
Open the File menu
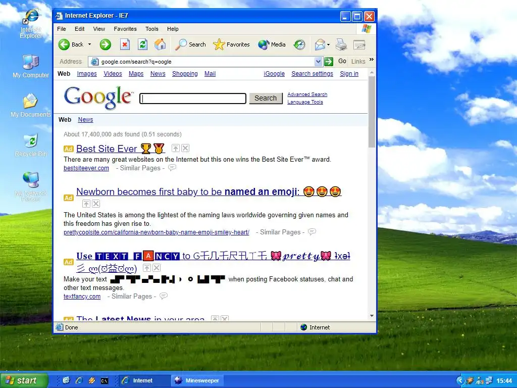(x=61, y=29)
